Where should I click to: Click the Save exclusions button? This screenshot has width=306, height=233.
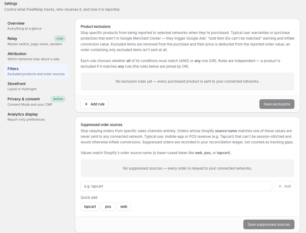coord(277,104)
